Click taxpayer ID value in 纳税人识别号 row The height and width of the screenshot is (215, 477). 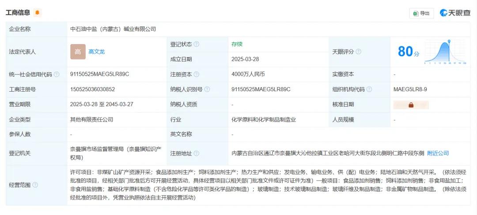[261, 89]
